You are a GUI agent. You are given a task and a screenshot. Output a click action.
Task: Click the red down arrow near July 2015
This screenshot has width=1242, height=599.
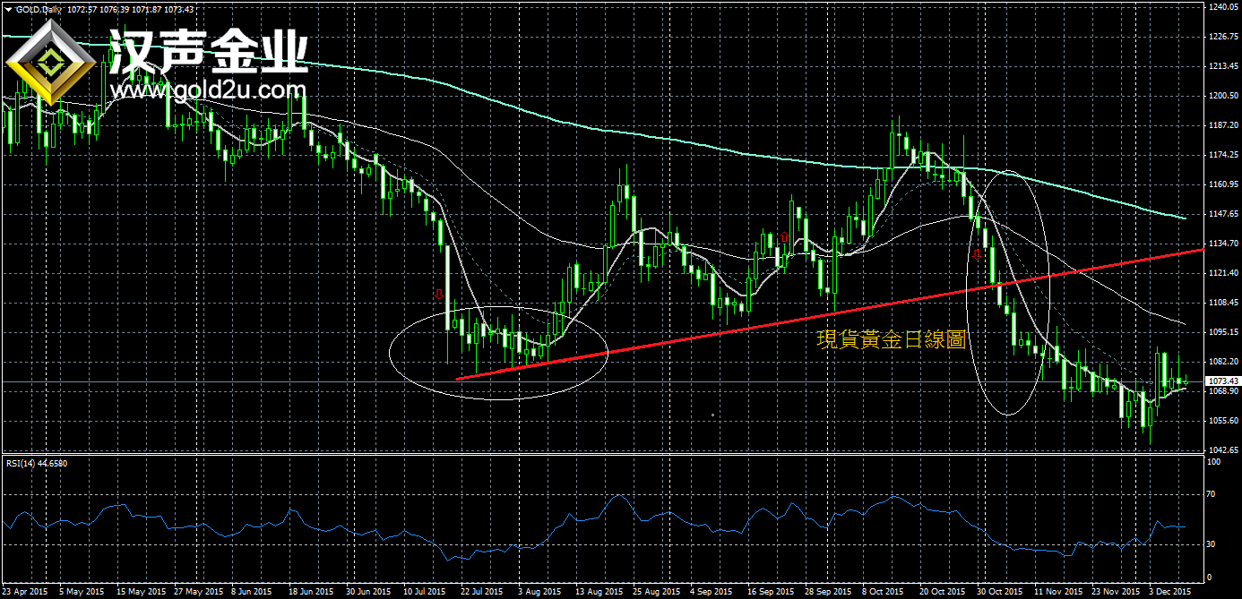439,293
